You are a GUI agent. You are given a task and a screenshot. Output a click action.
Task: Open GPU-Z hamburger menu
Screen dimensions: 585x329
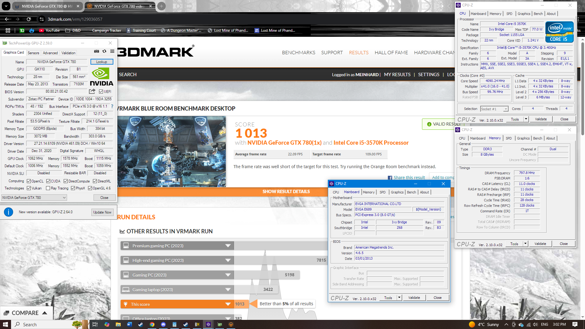click(112, 51)
